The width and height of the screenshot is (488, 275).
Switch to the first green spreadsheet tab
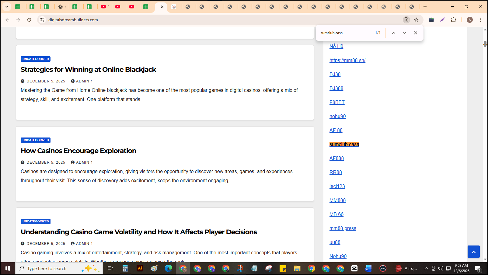[18, 7]
